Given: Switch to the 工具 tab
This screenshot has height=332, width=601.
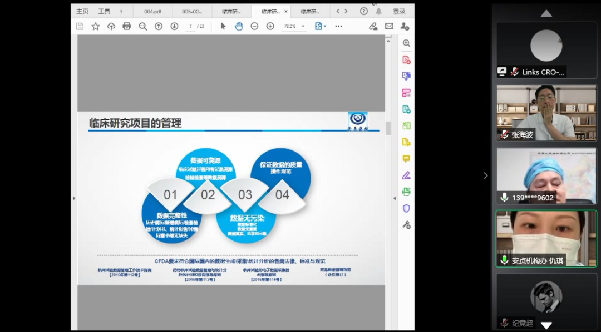Looking at the screenshot, I should (x=104, y=12).
